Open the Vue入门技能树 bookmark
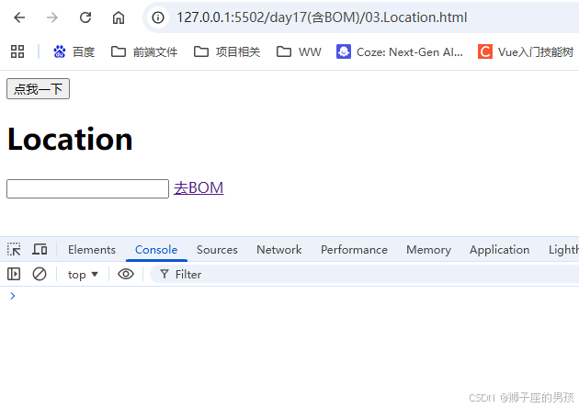The height and width of the screenshot is (408, 579). (x=526, y=52)
